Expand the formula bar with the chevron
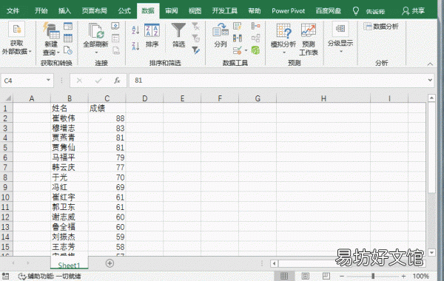The height and width of the screenshot is (281, 444). pyautogui.click(x=430, y=80)
